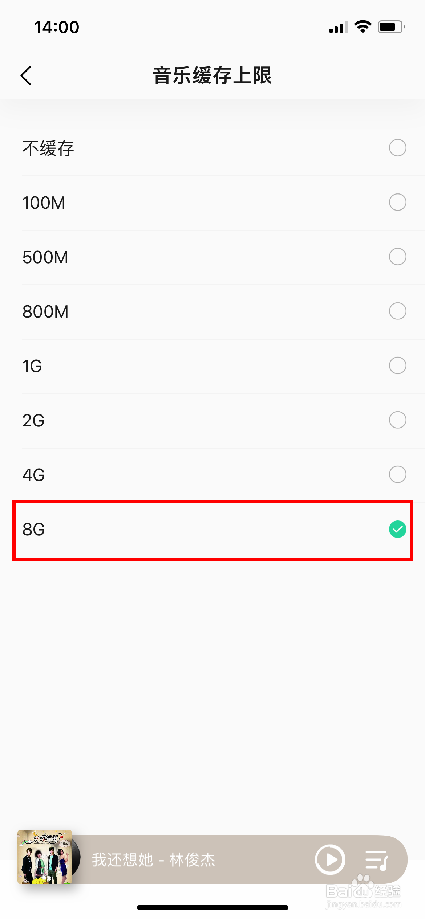Select the 不缓存 radio button

(x=397, y=148)
